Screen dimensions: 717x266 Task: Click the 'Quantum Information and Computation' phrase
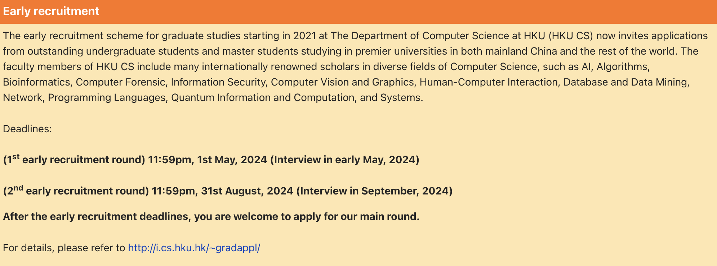tap(263, 97)
